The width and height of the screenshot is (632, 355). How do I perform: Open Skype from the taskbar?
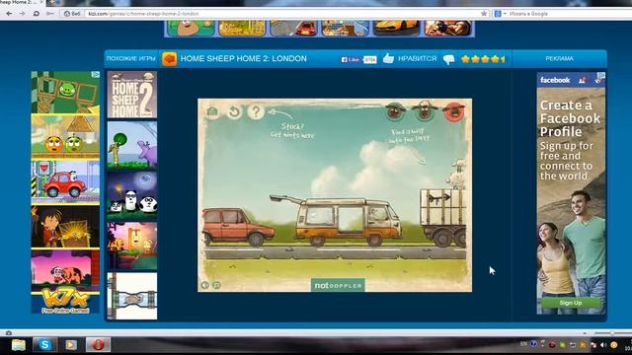click(x=44, y=344)
